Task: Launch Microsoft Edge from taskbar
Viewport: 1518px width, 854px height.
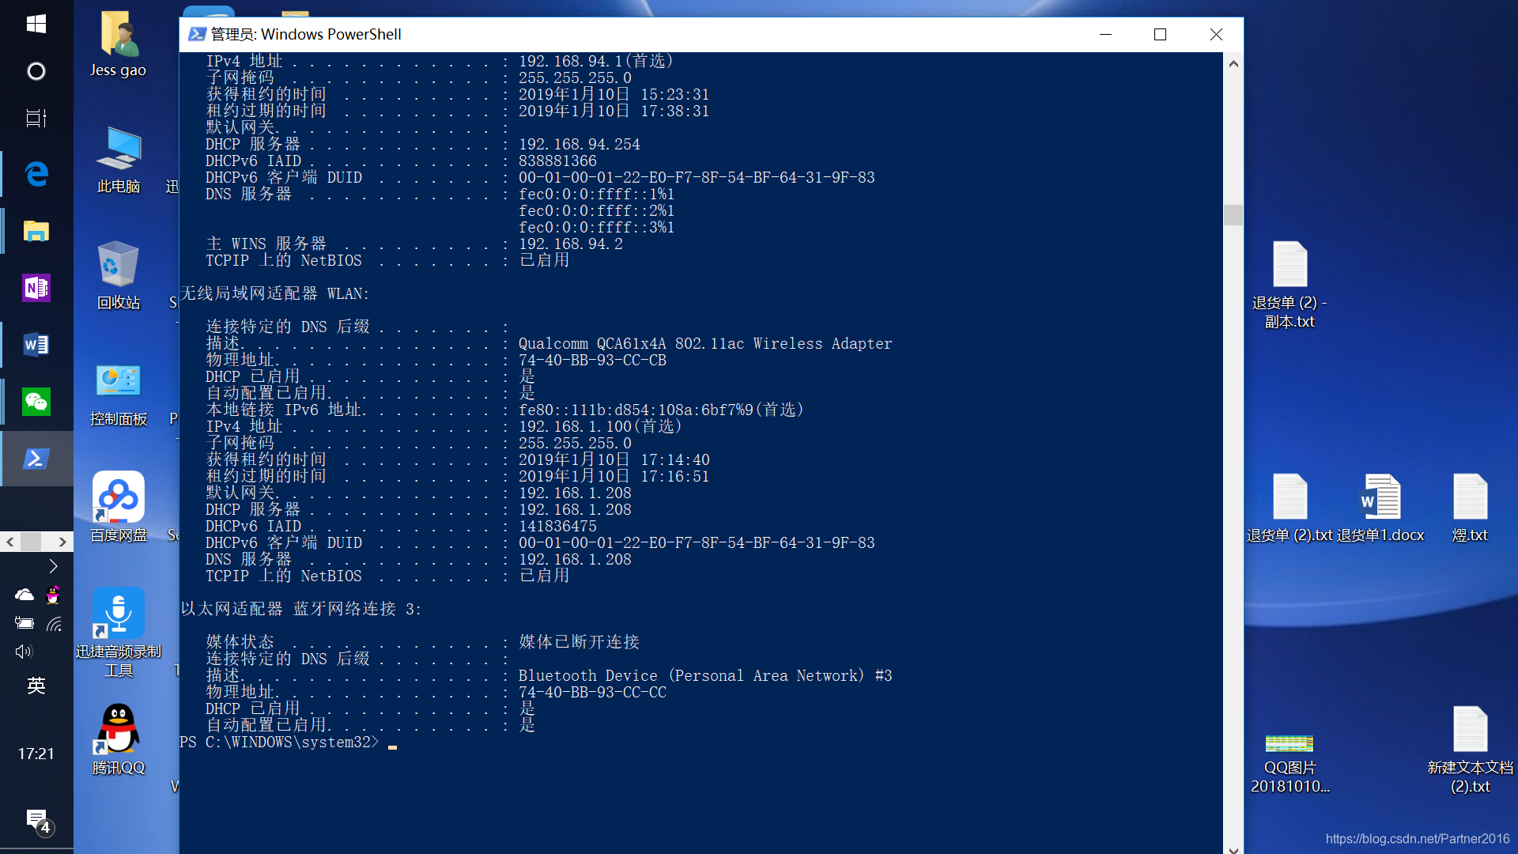Action: (x=36, y=173)
